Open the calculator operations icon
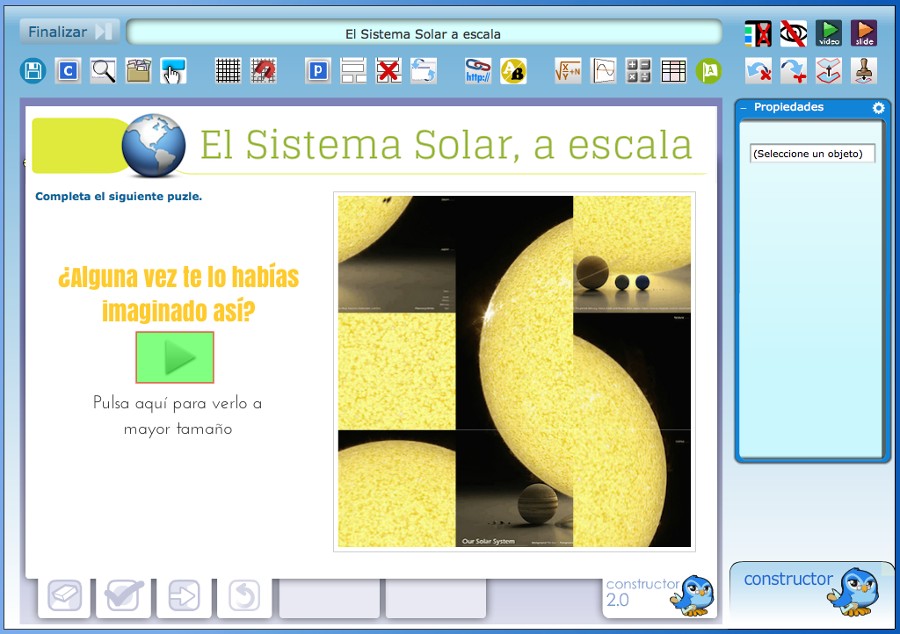This screenshot has width=900, height=634. tap(638, 71)
